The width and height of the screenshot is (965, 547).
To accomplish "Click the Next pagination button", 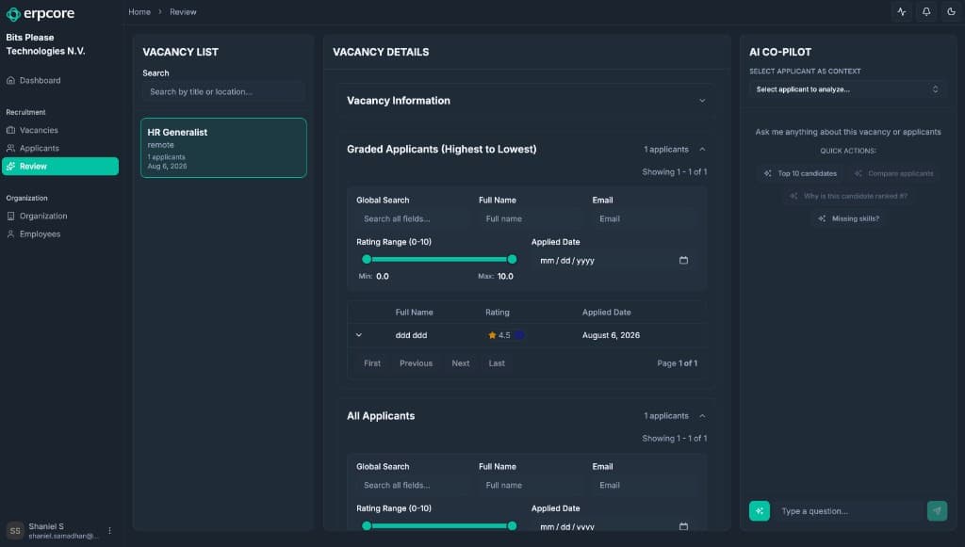I will (460, 363).
